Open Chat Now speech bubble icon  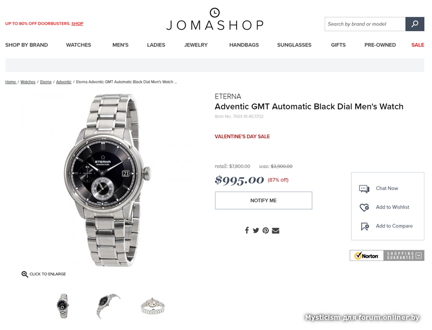point(364,189)
